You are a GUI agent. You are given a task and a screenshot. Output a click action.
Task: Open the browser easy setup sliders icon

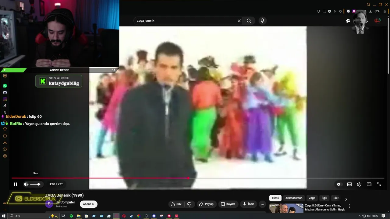pyautogui.click(x=385, y=11)
